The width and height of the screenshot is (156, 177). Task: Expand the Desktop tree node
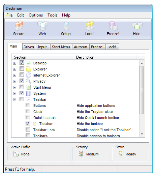(14, 63)
